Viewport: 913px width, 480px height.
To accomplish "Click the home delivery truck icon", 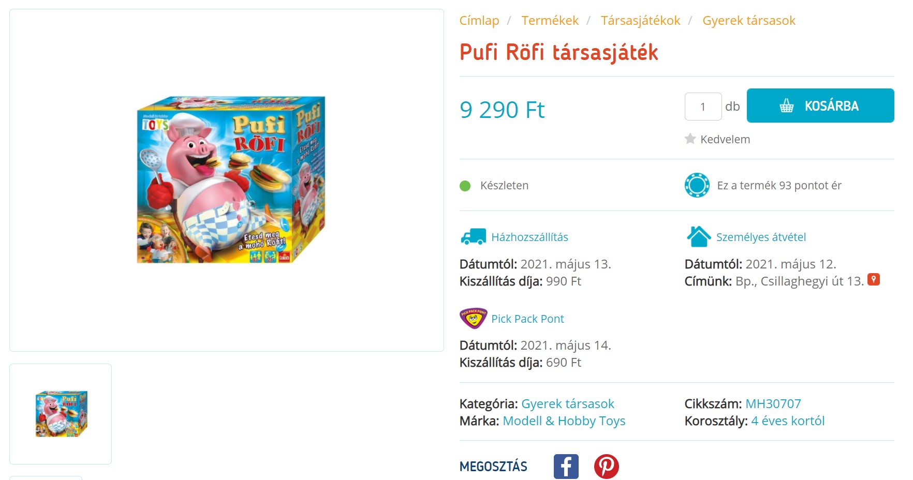I will [473, 237].
